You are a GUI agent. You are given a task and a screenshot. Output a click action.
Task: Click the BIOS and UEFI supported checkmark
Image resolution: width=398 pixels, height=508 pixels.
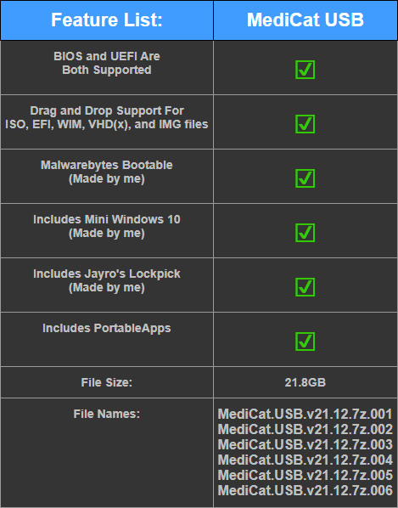point(305,70)
